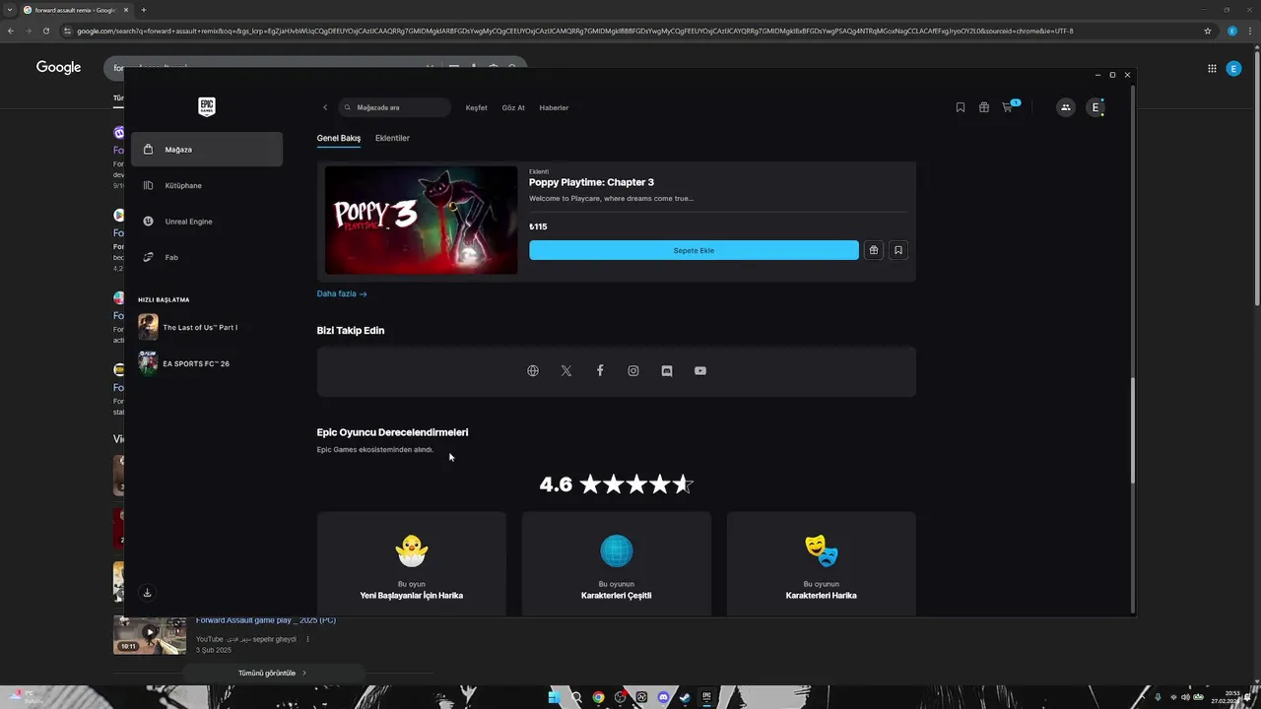Open wishlist bookmark icon in top bar
This screenshot has height=709, width=1261.
[x=961, y=107]
